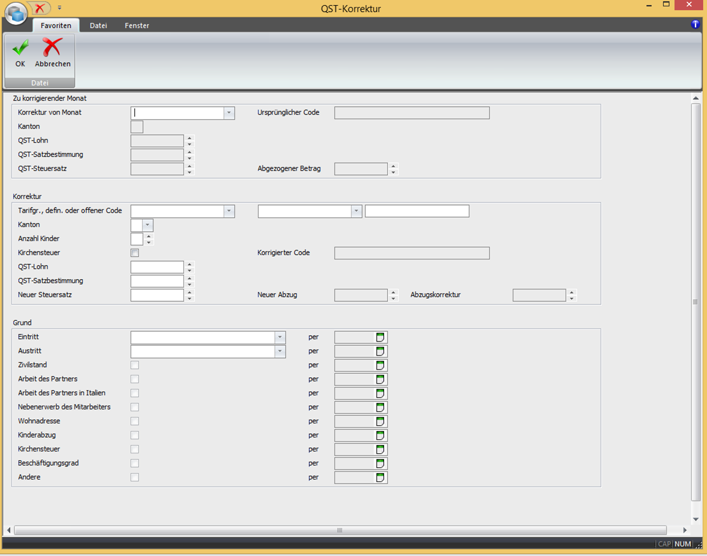Open calendar icon for Andere date
Screen dimensions: 707x556
point(380,478)
